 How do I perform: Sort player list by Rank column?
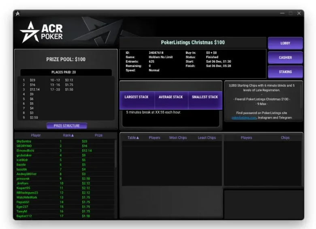68,135
